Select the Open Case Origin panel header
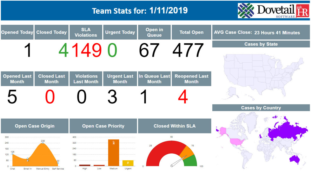Screen dimensions: 311x173 pyautogui.click(x=35, y=126)
